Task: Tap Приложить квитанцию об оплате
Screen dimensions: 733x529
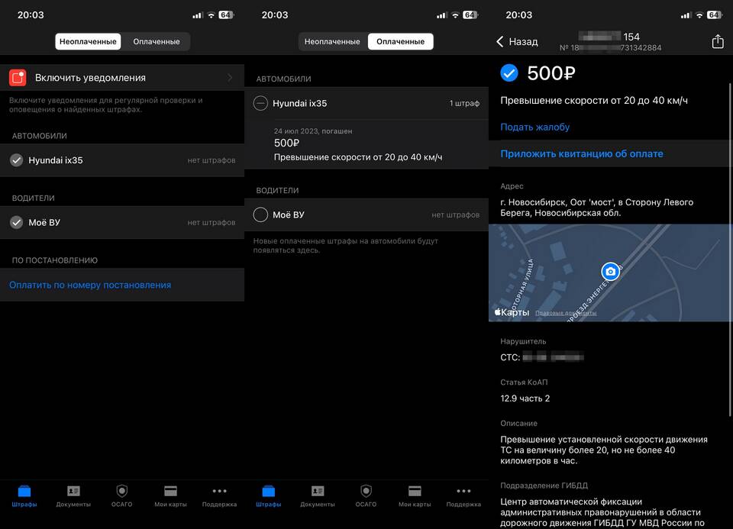Action: pyautogui.click(x=581, y=153)
